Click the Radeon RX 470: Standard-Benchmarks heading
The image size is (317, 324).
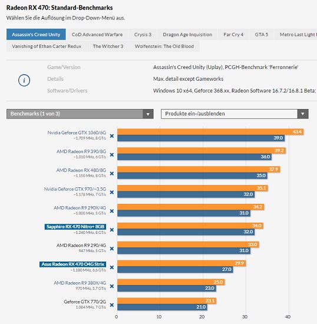tap(60, 8)
